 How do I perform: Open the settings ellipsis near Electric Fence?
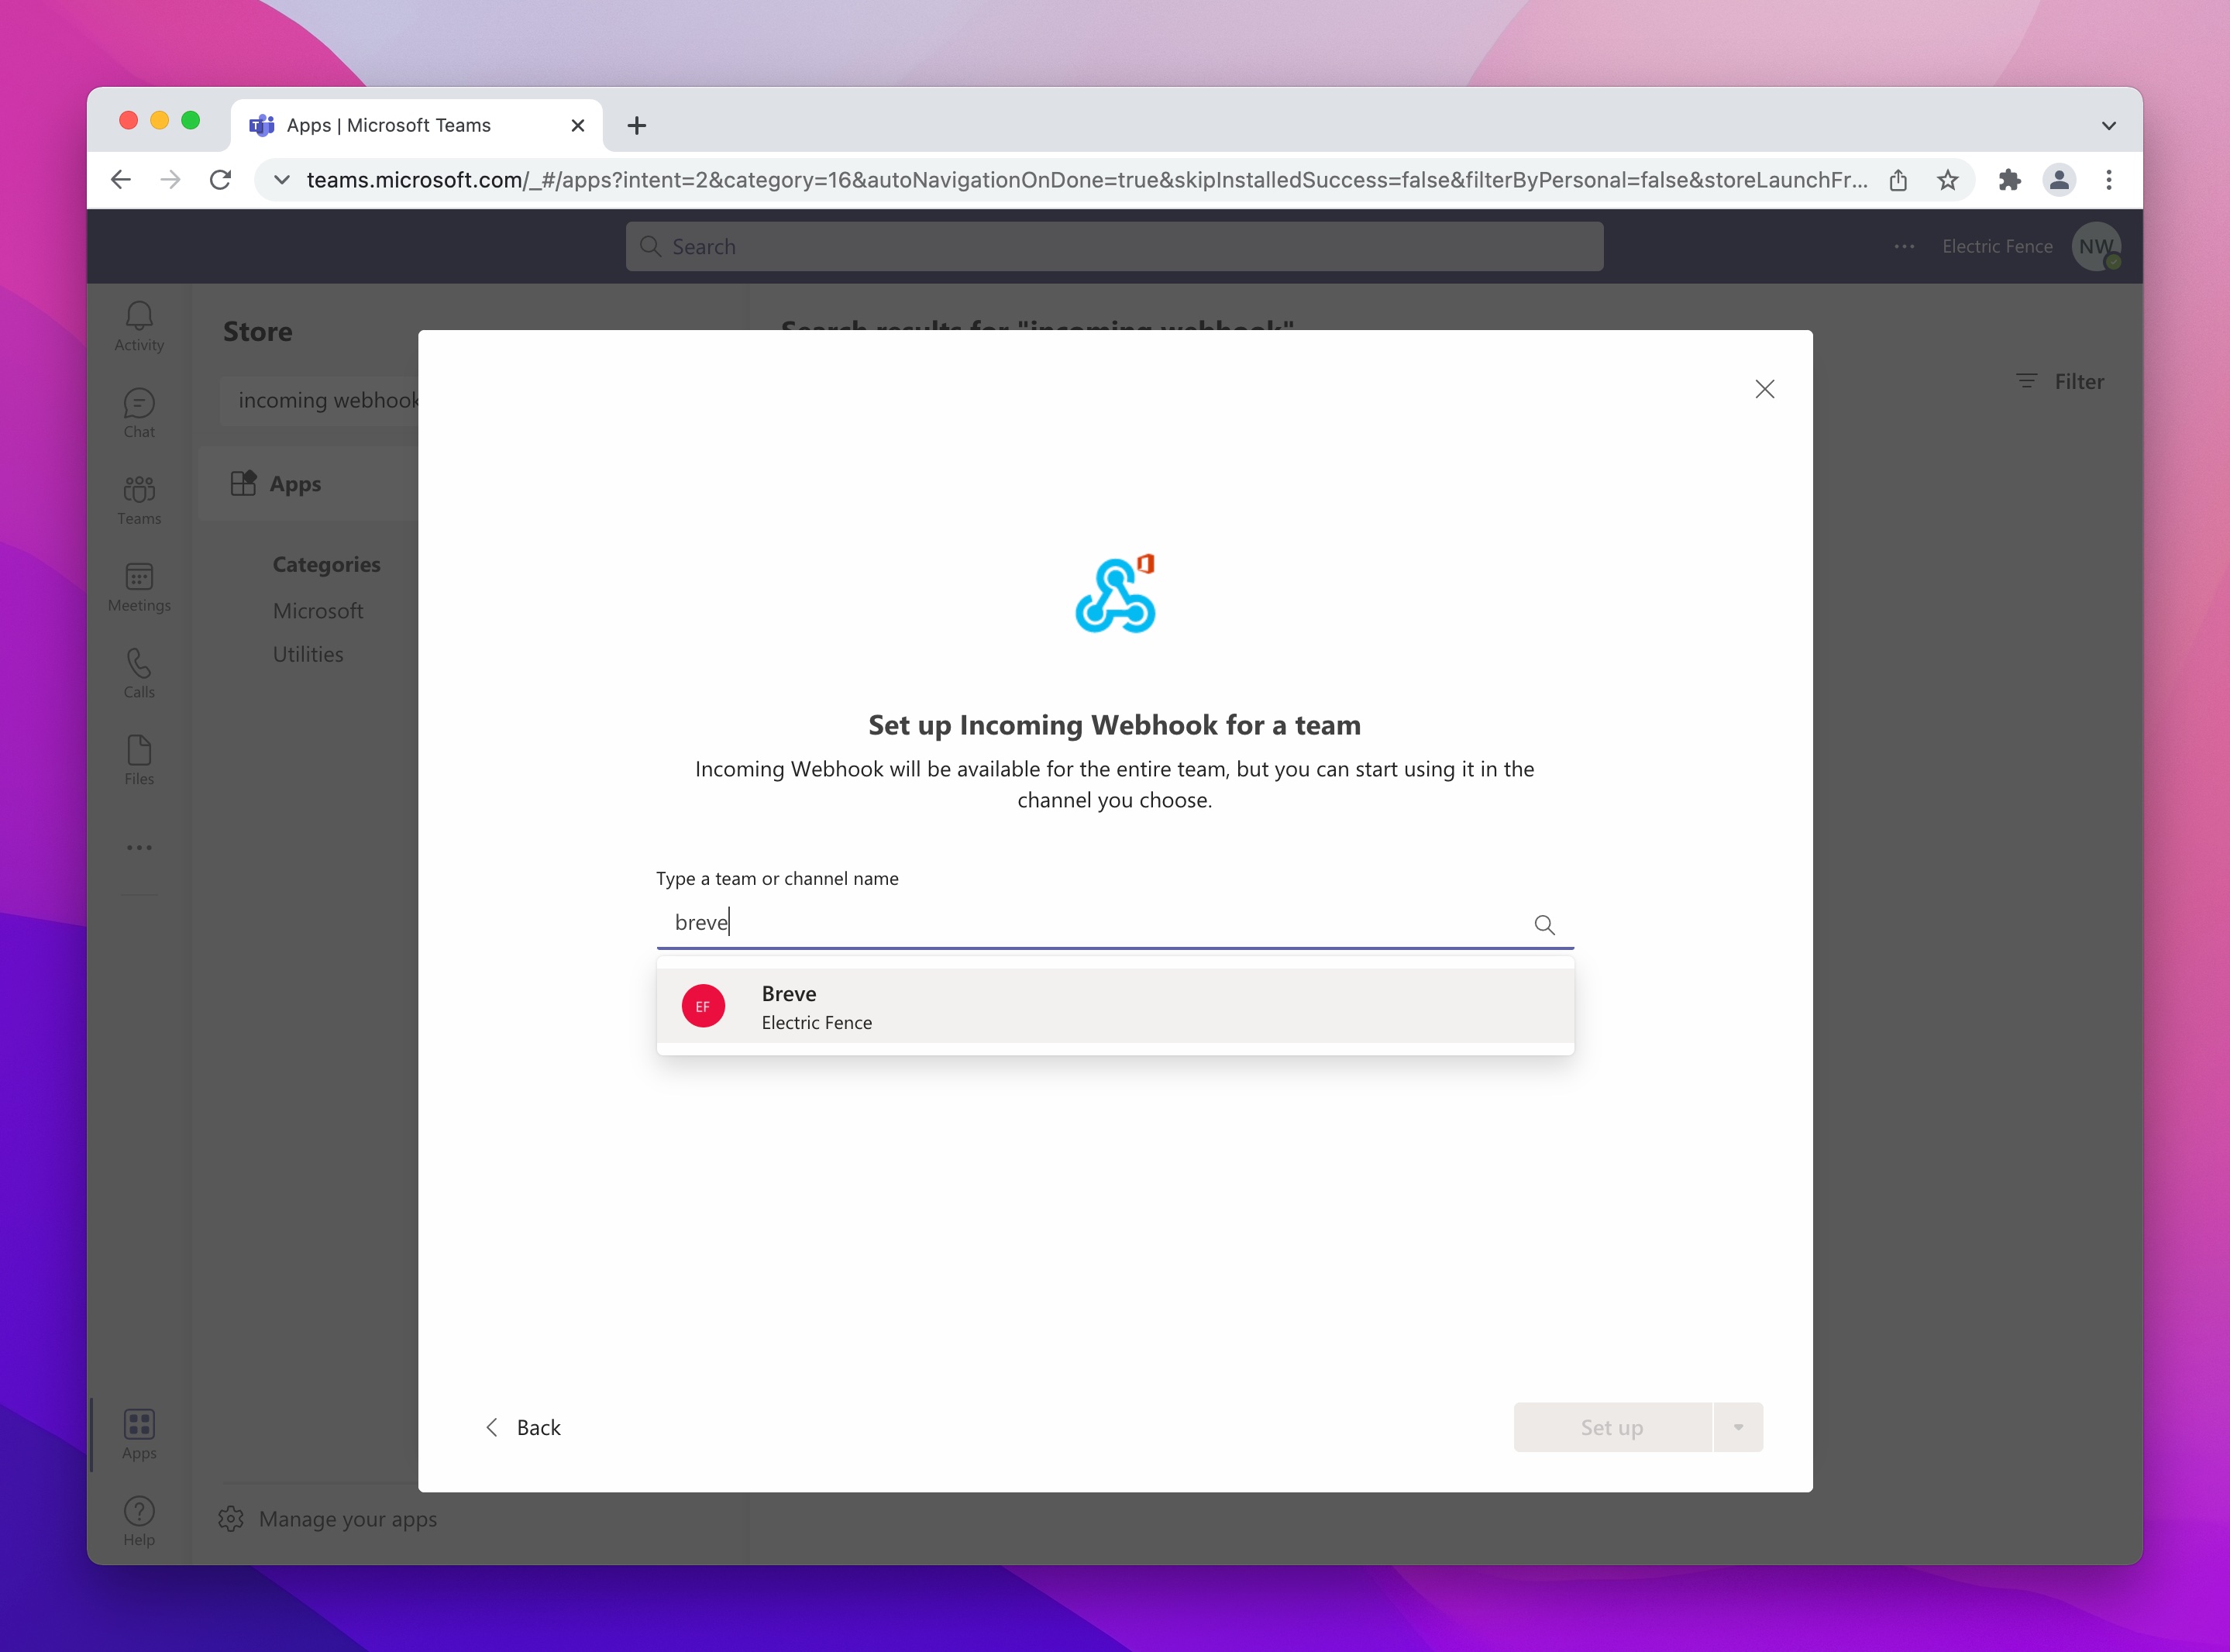(1904, 246)
